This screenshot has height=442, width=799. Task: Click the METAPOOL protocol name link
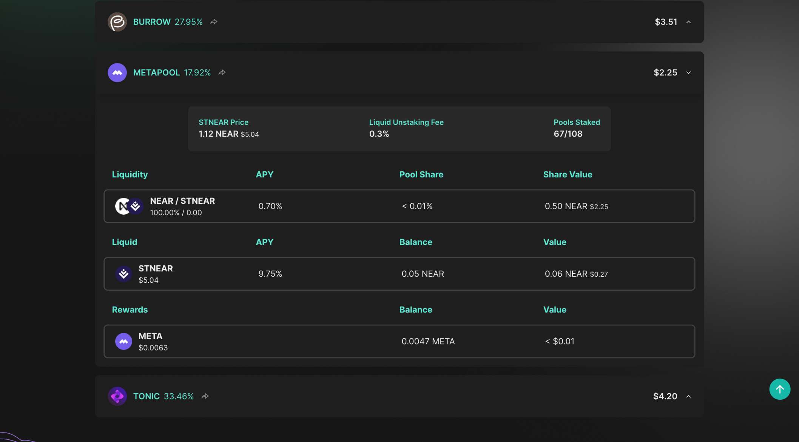coord(156,72)
